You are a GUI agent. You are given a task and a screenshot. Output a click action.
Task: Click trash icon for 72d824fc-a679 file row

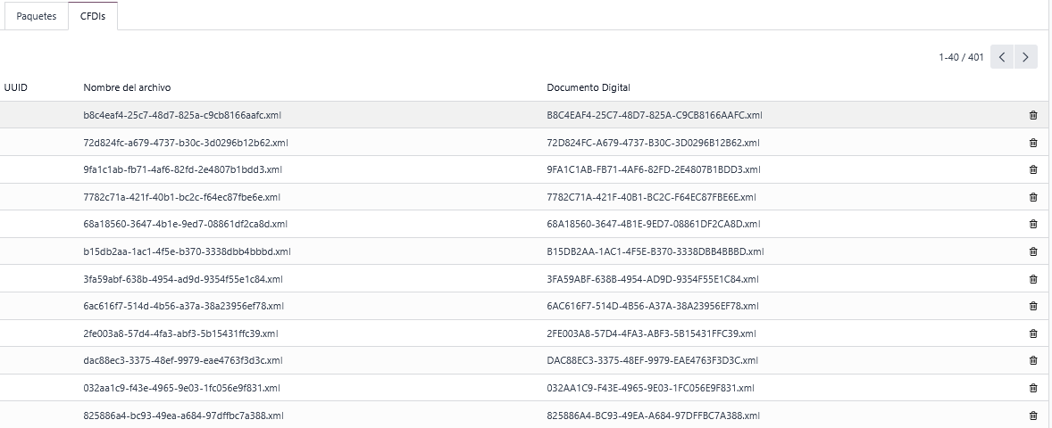(x=1033, y=143)
